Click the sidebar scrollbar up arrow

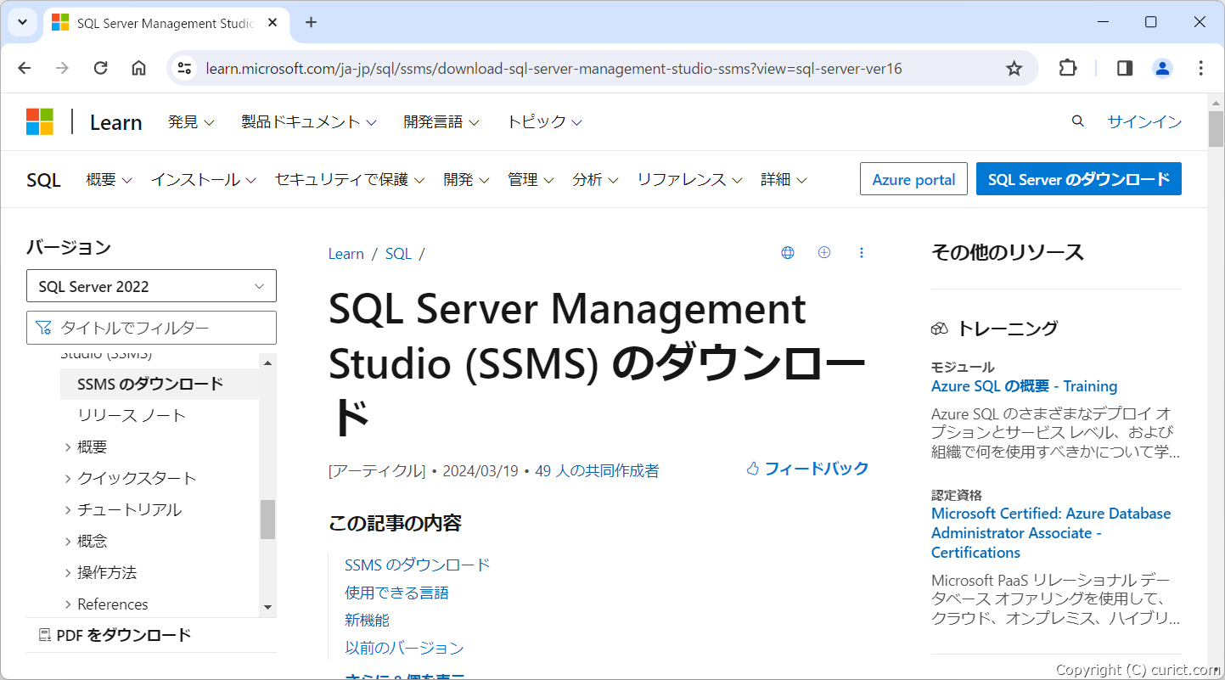(268, 363)
